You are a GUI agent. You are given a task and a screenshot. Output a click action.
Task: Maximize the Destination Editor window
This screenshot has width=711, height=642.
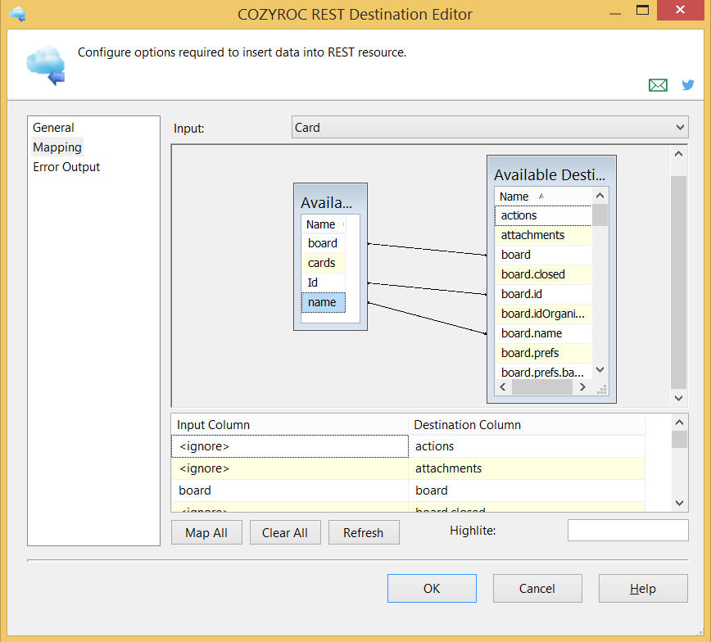[642, 10]
